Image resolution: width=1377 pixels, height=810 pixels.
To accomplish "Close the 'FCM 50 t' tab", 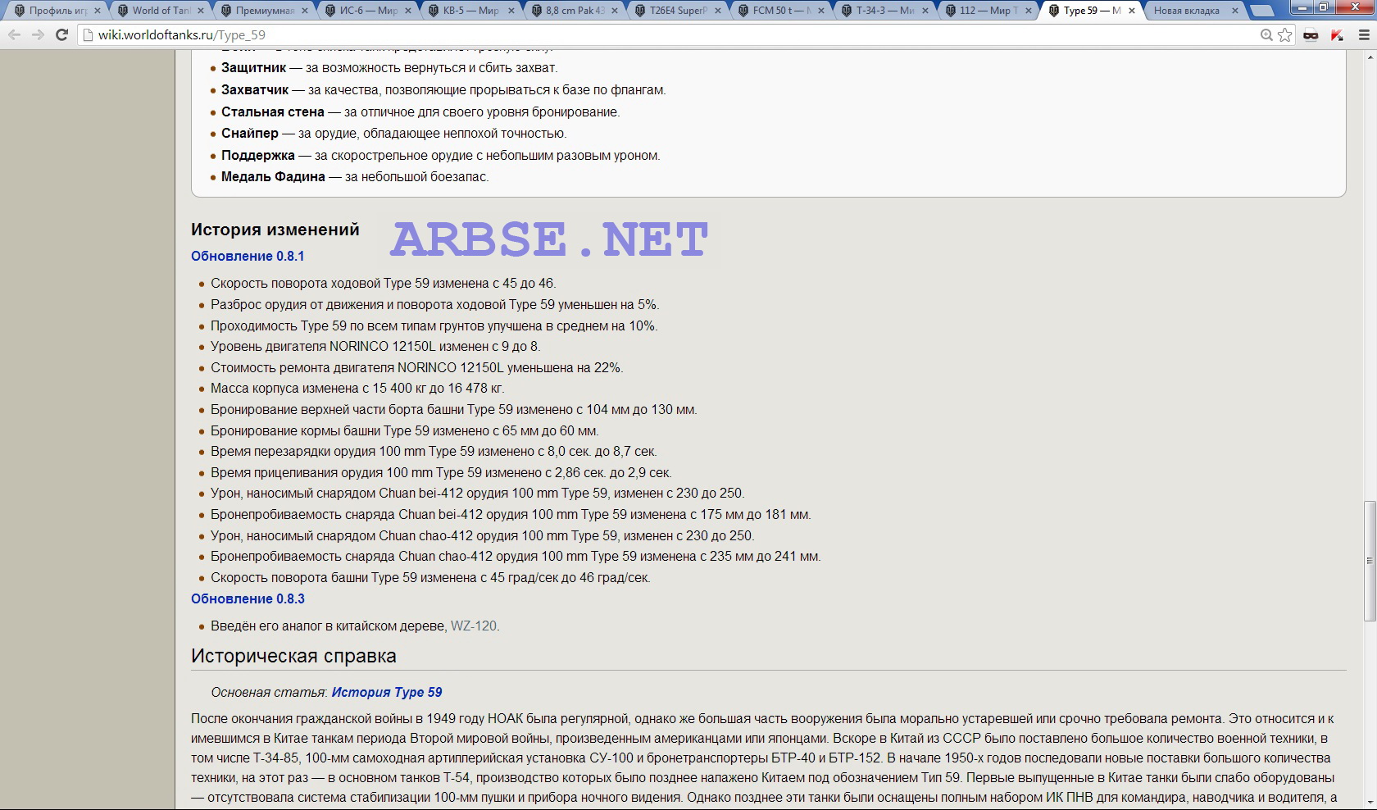I will [821, 11].
